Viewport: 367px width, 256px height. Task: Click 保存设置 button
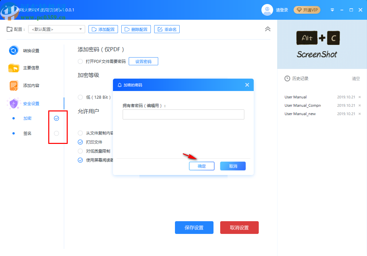194,228
